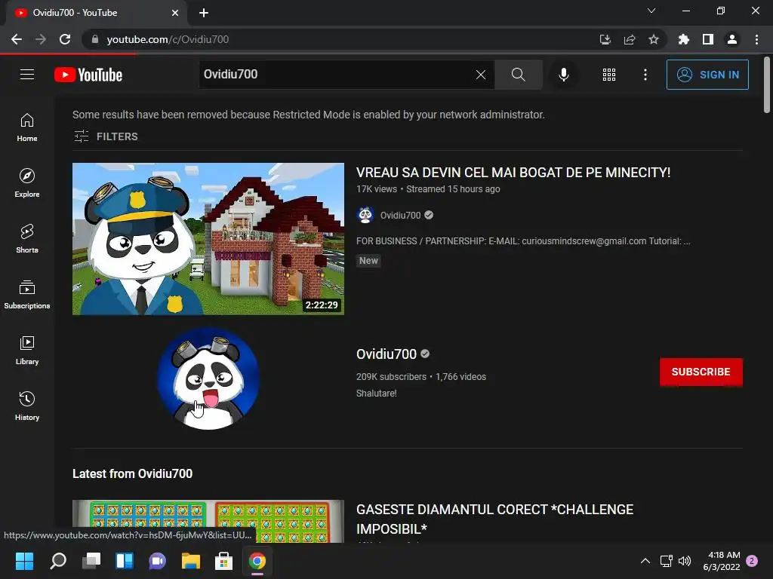
Task: Share this page from address bar
Action: [x=630, y=39]
